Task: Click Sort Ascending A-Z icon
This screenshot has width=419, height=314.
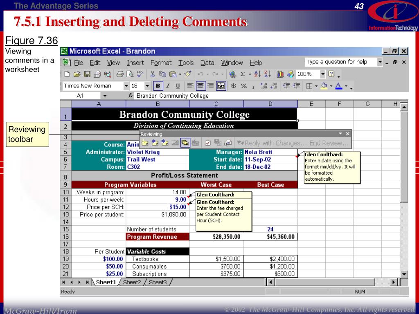Action: pos(257,74)
